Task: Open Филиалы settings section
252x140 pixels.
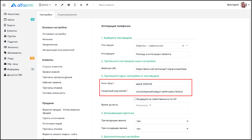Action: click(x=48, y=39)
